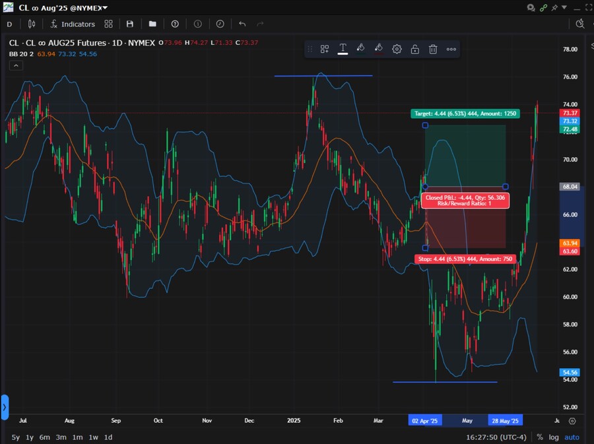Open the chat bubble icon in title bar
Viewport: 594px width, 444px height.
coord(531,7)
